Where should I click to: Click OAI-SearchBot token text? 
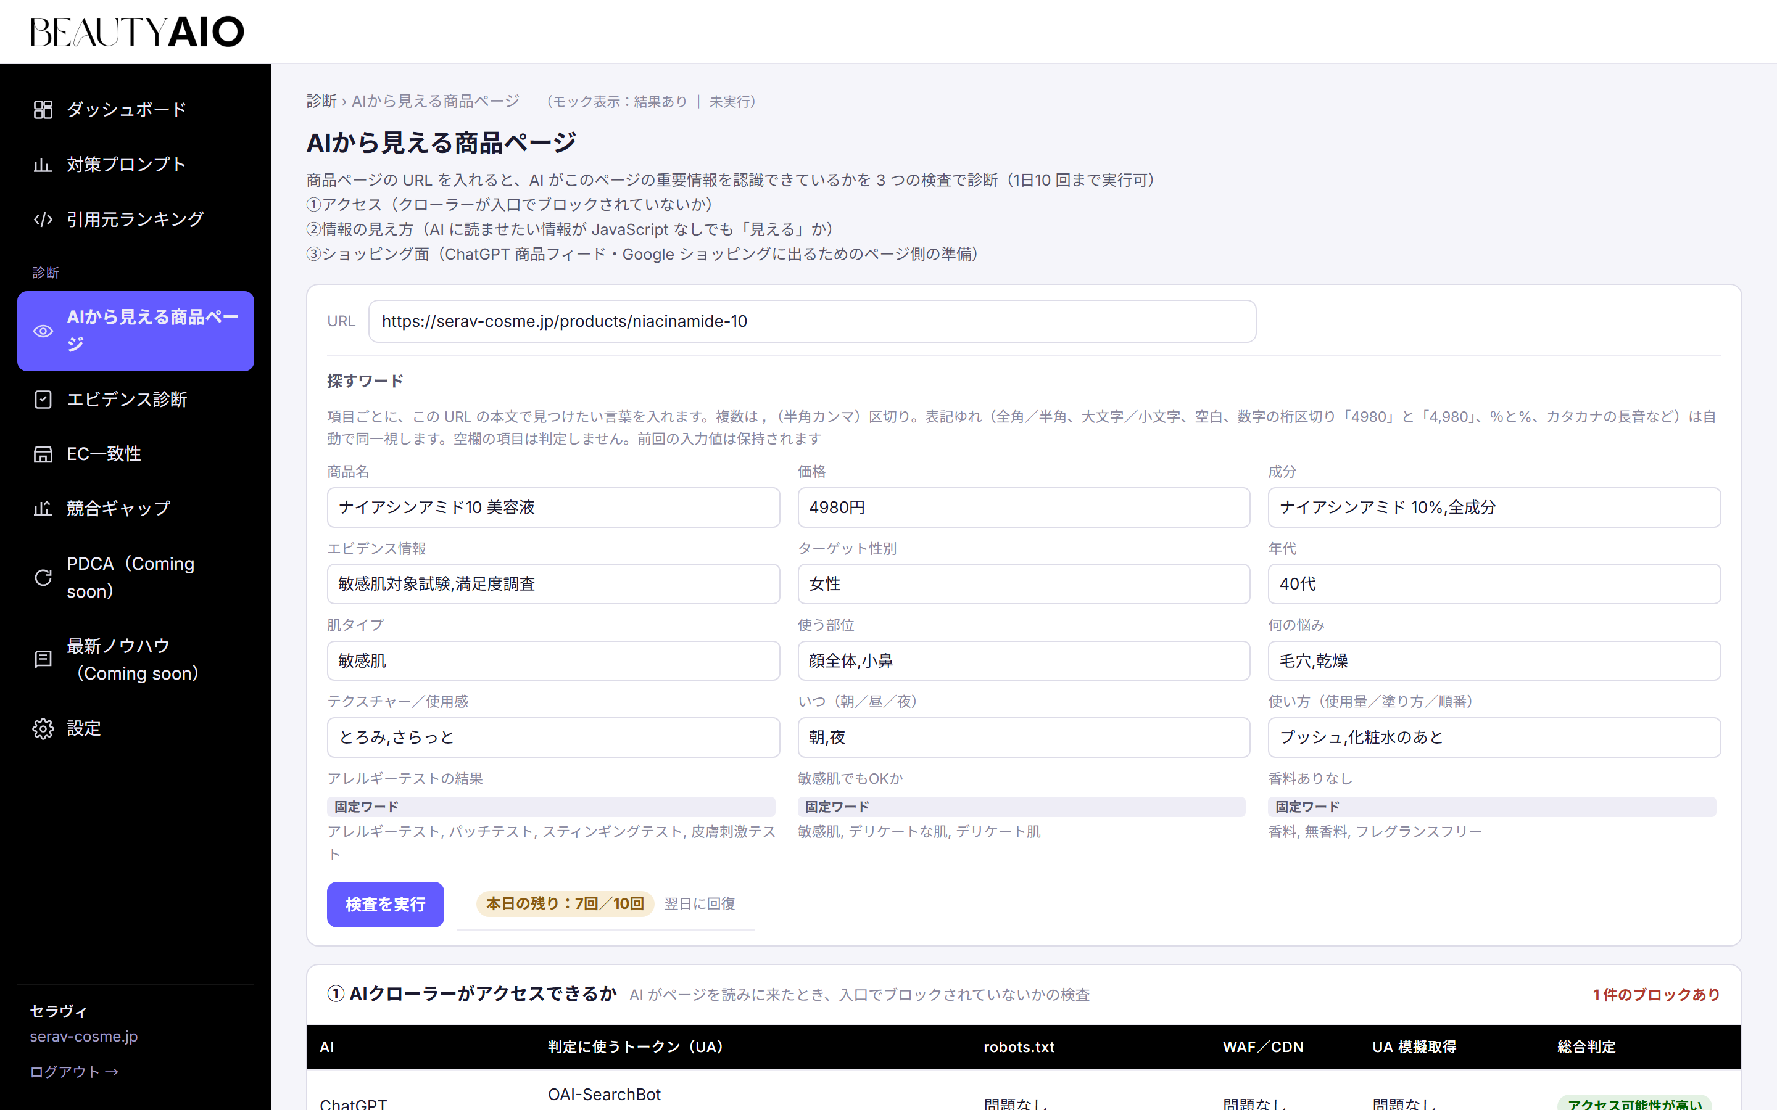[604, 1095]
